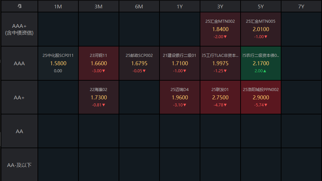
Task: Click the 25迈瑞D4 bond at 1.9600
Action: click(180, 97)
